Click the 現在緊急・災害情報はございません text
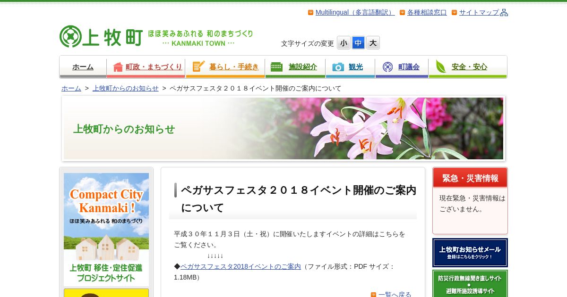The height and width of the screenshot is (297, 567). tap(472, 204)
